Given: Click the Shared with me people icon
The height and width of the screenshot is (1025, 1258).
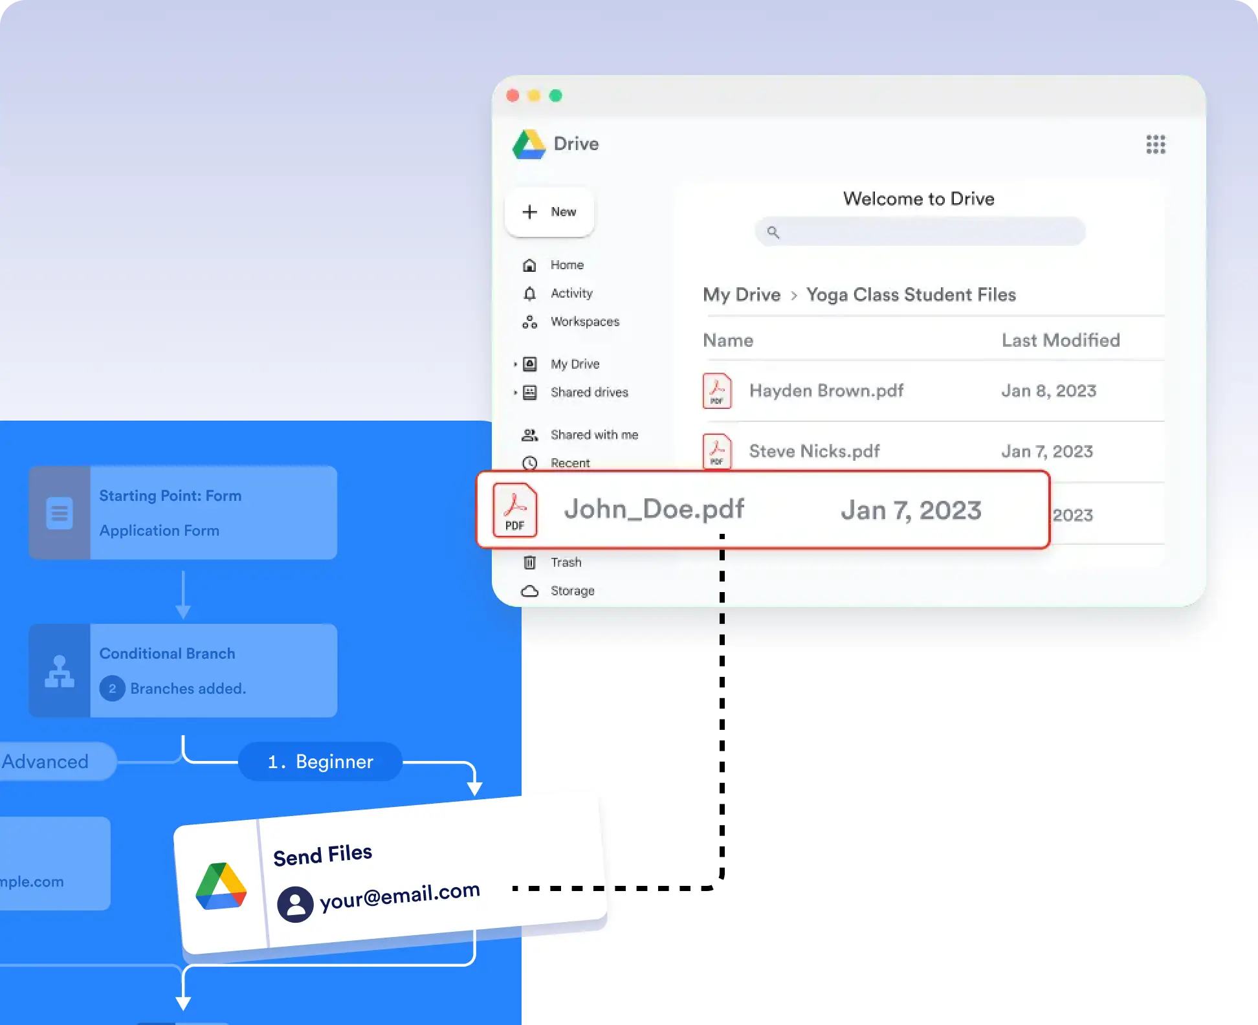Looking at the screenshot, I should pos(529,435).
